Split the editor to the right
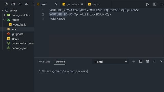Viewport: 164px width, 92px height. point(155,4)
